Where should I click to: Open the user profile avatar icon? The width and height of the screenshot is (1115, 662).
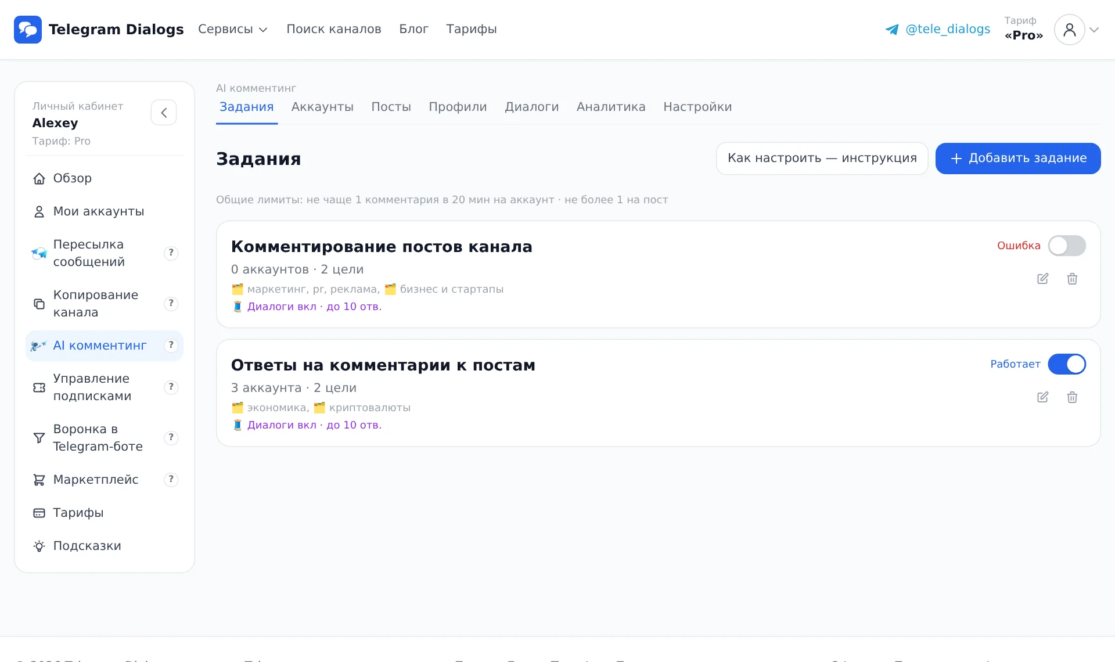(1069, 30)
